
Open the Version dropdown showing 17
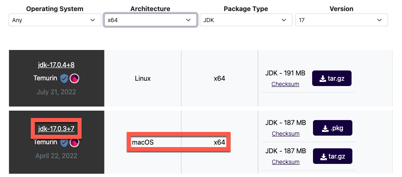(341, 20)
